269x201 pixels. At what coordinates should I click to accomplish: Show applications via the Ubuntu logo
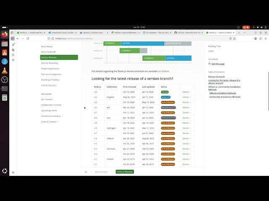pyautogui.click(x=5, y=171)
